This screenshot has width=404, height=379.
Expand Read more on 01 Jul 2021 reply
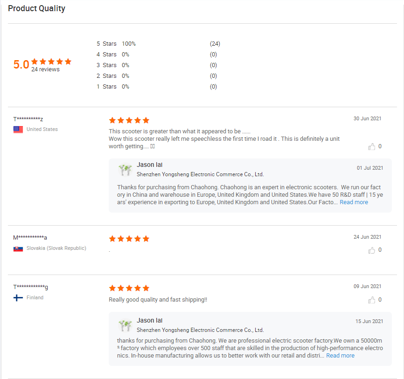coord(354,202)
